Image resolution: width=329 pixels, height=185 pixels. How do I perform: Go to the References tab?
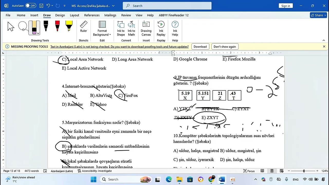click(92, 15)
